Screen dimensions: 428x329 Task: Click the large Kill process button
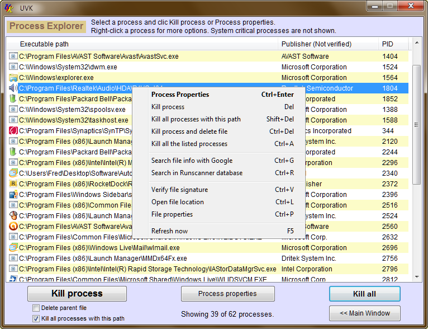point(77,294)
